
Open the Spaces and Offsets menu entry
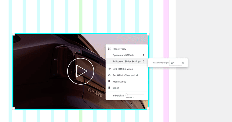click(x=123, y=55)
